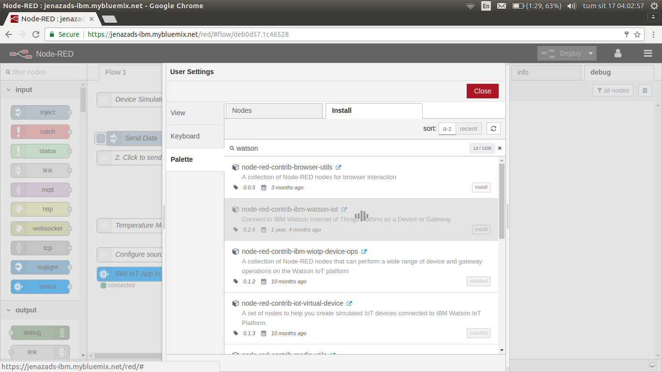Image resolution: width=662 pixels, height=372 pixels.
Task: Close the User Settings dialog
Action: pyautogui.click(x=483, y=91)
